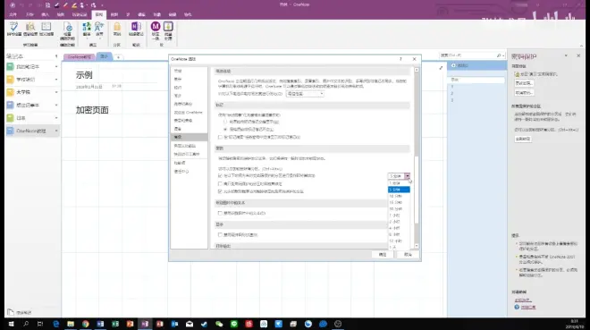Screen dimensions: 590x330
Task: Open WeChat from the taskbar
Action: point(219,324)
